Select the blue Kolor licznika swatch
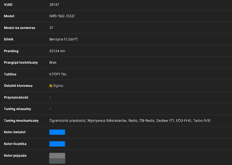 coord(57,144)
